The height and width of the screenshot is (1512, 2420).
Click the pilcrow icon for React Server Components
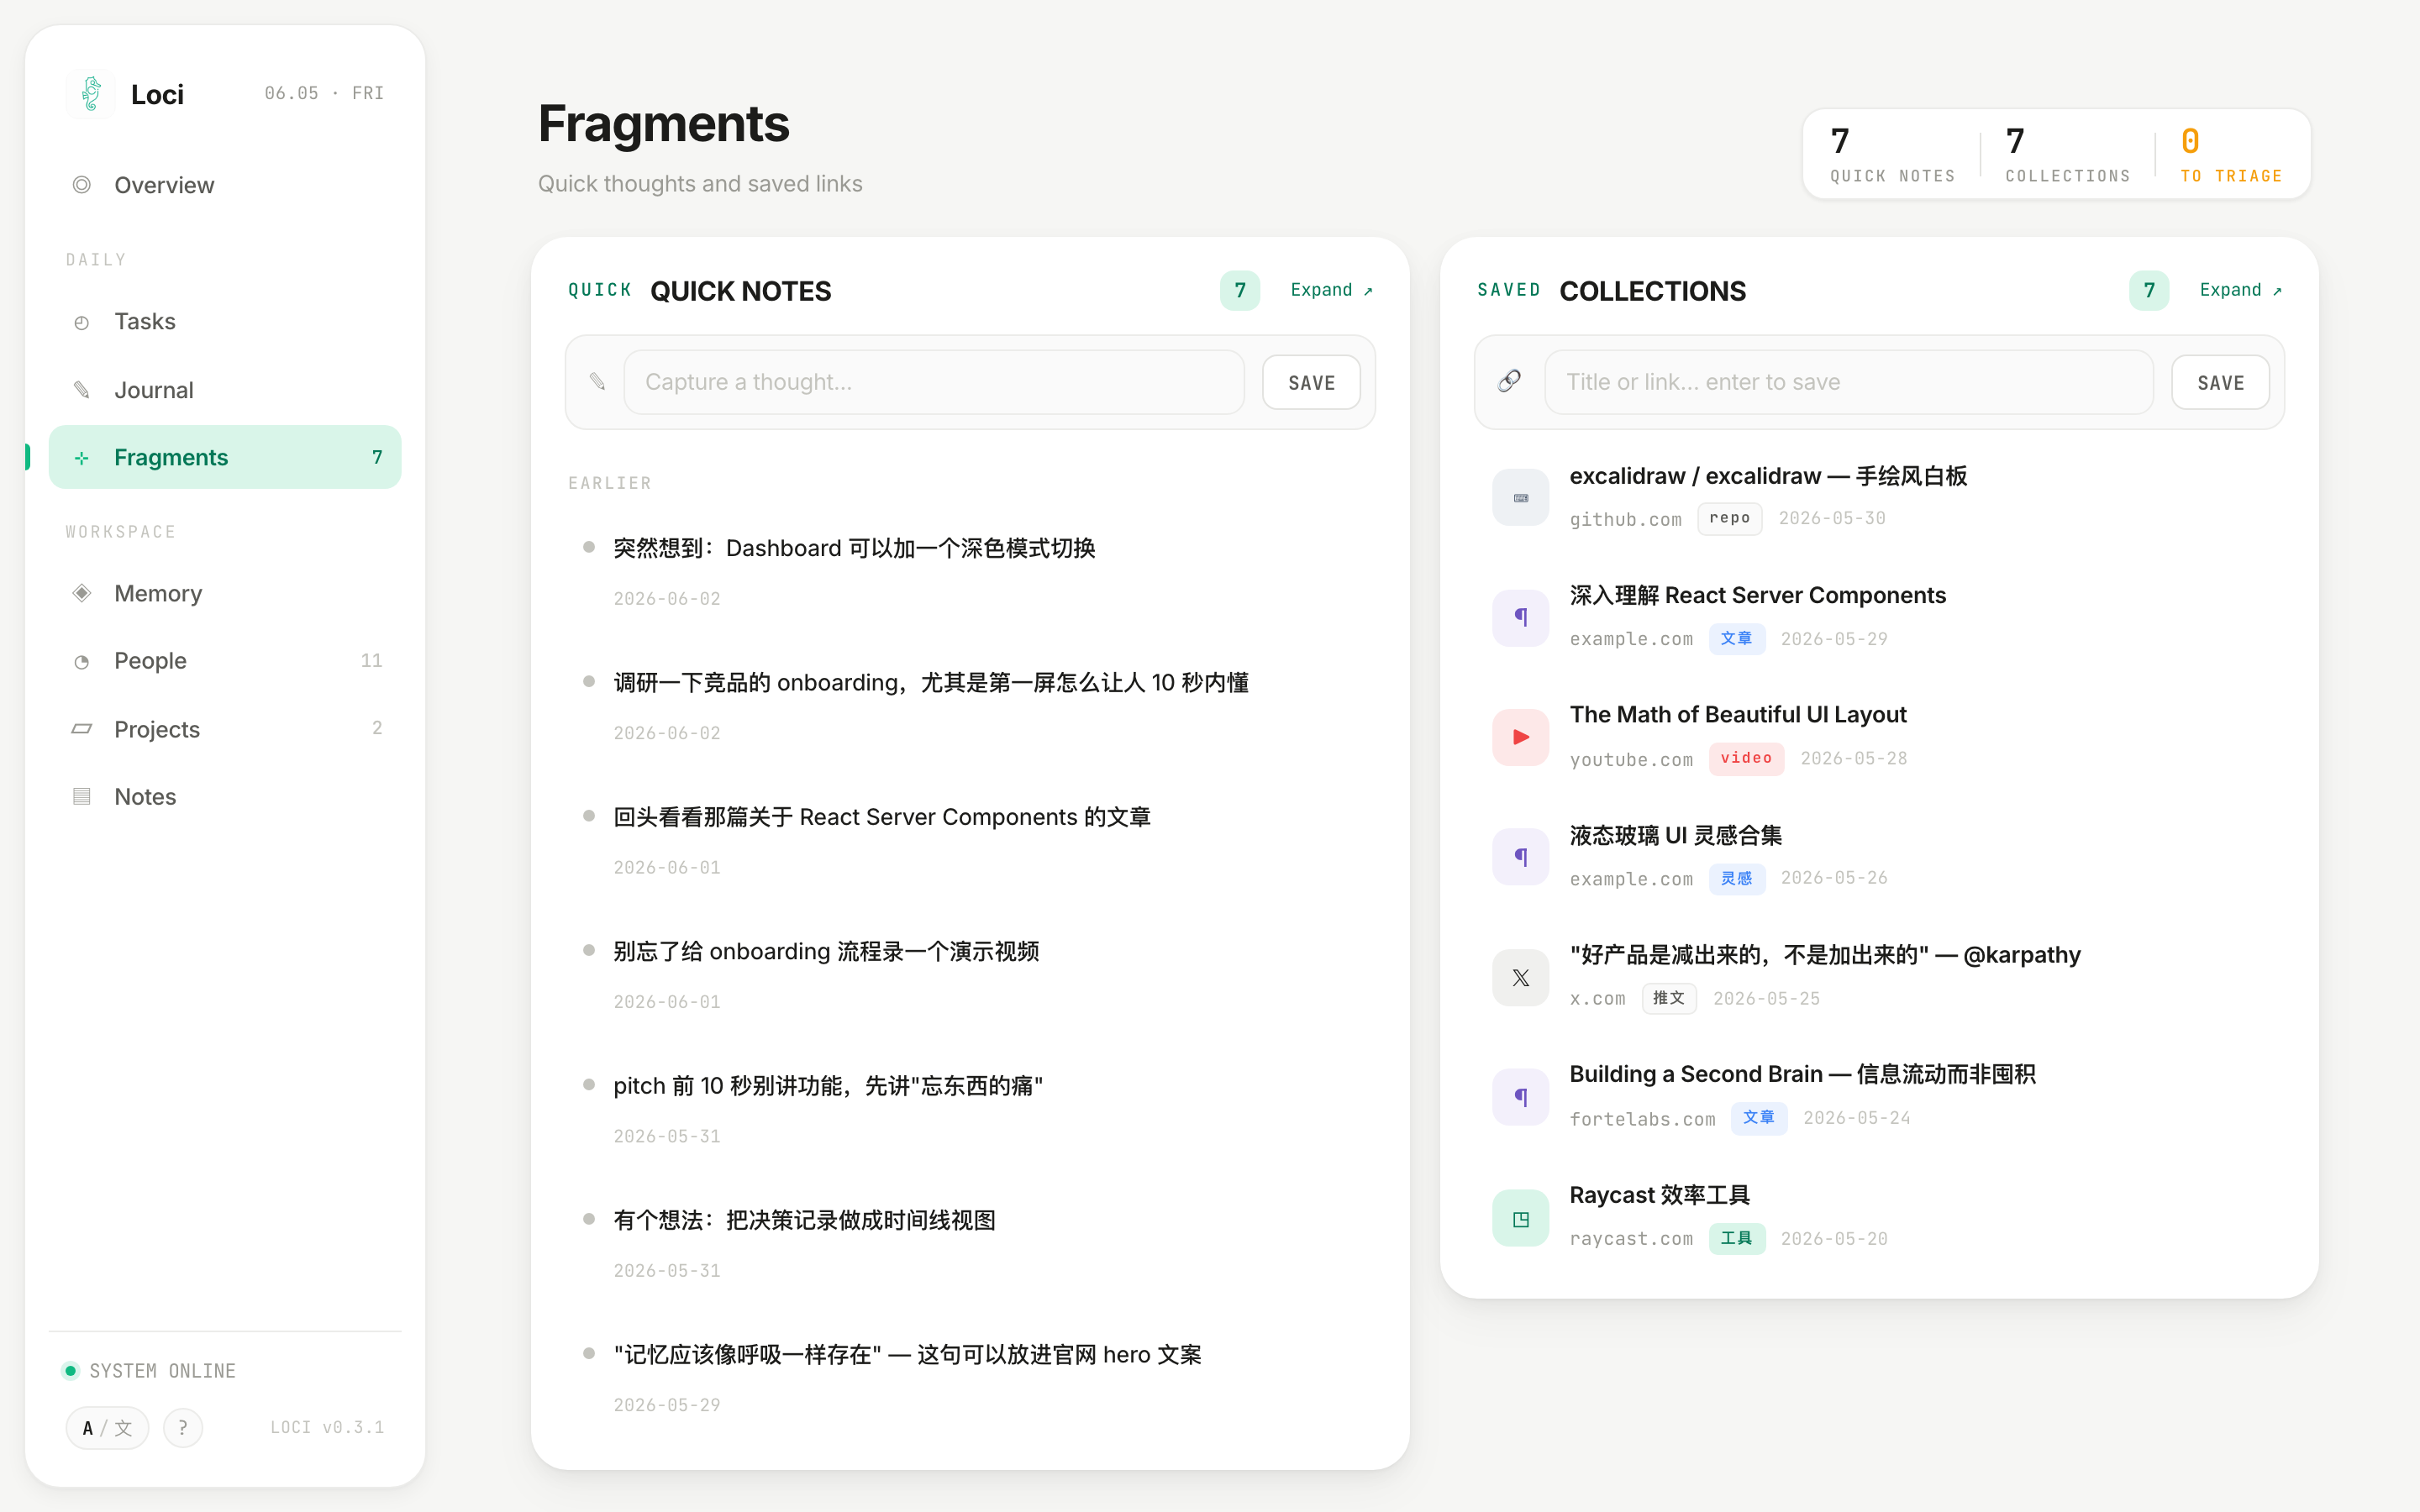1521,618
